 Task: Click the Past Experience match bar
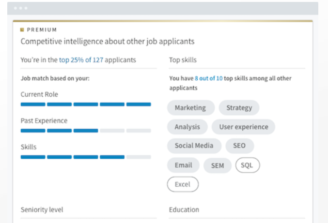[86, 131]
